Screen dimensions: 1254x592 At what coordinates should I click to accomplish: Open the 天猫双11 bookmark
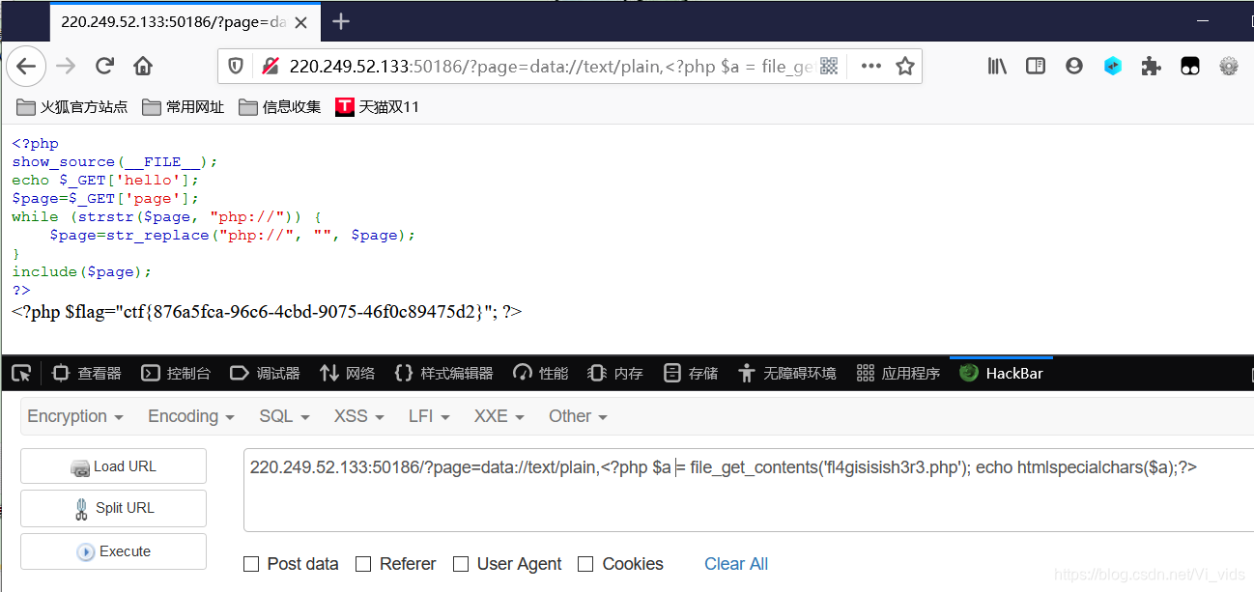point(378,106)
